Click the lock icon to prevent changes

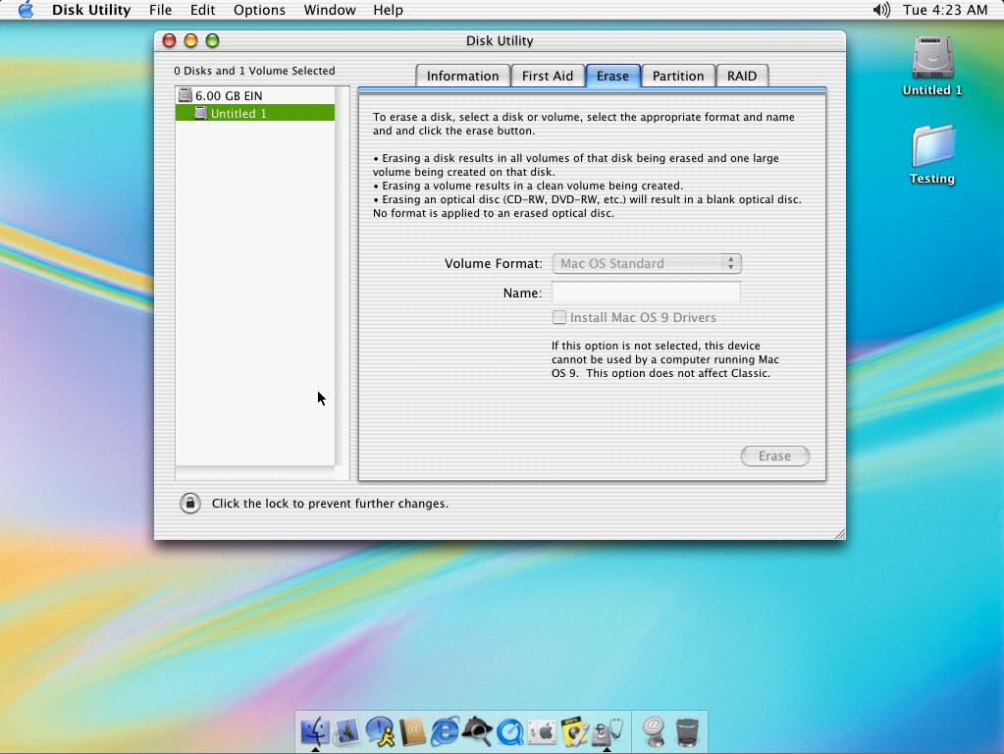[x=190, y=504]
